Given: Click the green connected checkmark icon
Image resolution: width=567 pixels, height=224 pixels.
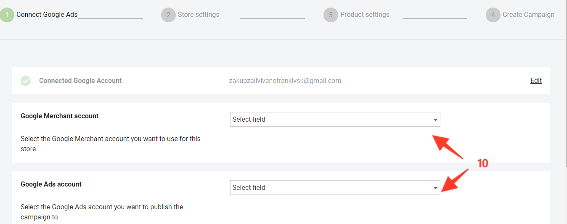Looking at the screenshot, I should pos(26,81).
